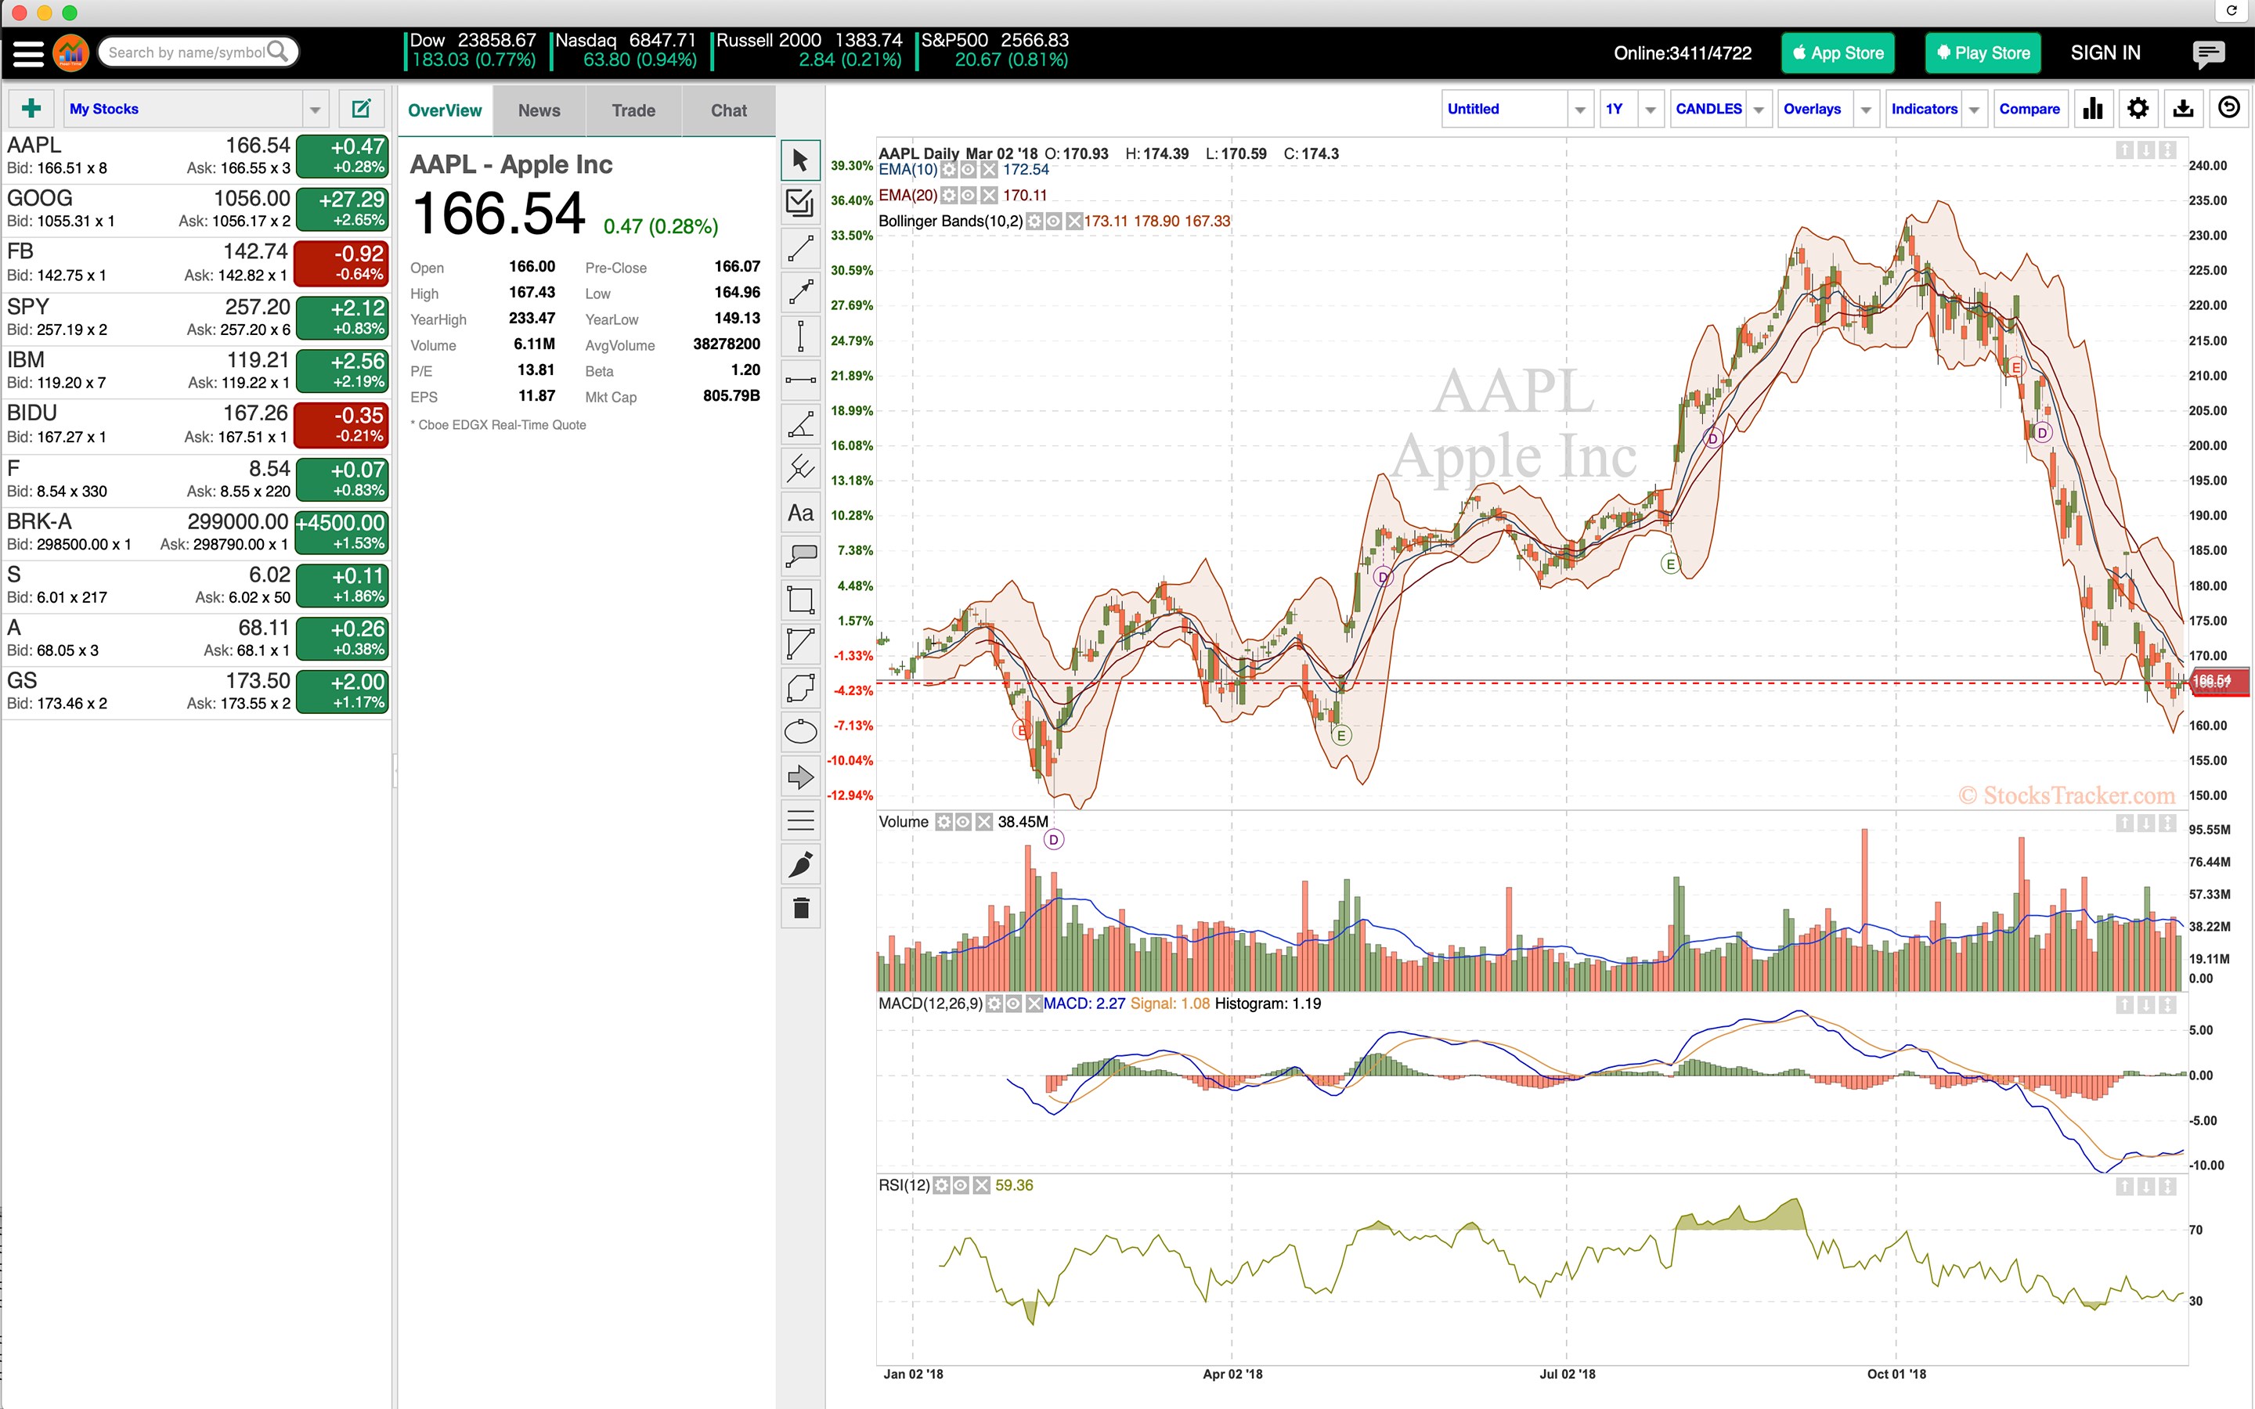Select the text annotation Aa tool

tap(800, 513)
